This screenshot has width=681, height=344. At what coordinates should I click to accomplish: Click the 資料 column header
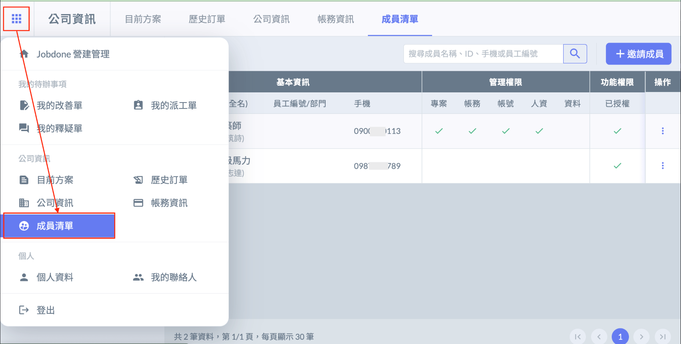[x=573, y=104]
